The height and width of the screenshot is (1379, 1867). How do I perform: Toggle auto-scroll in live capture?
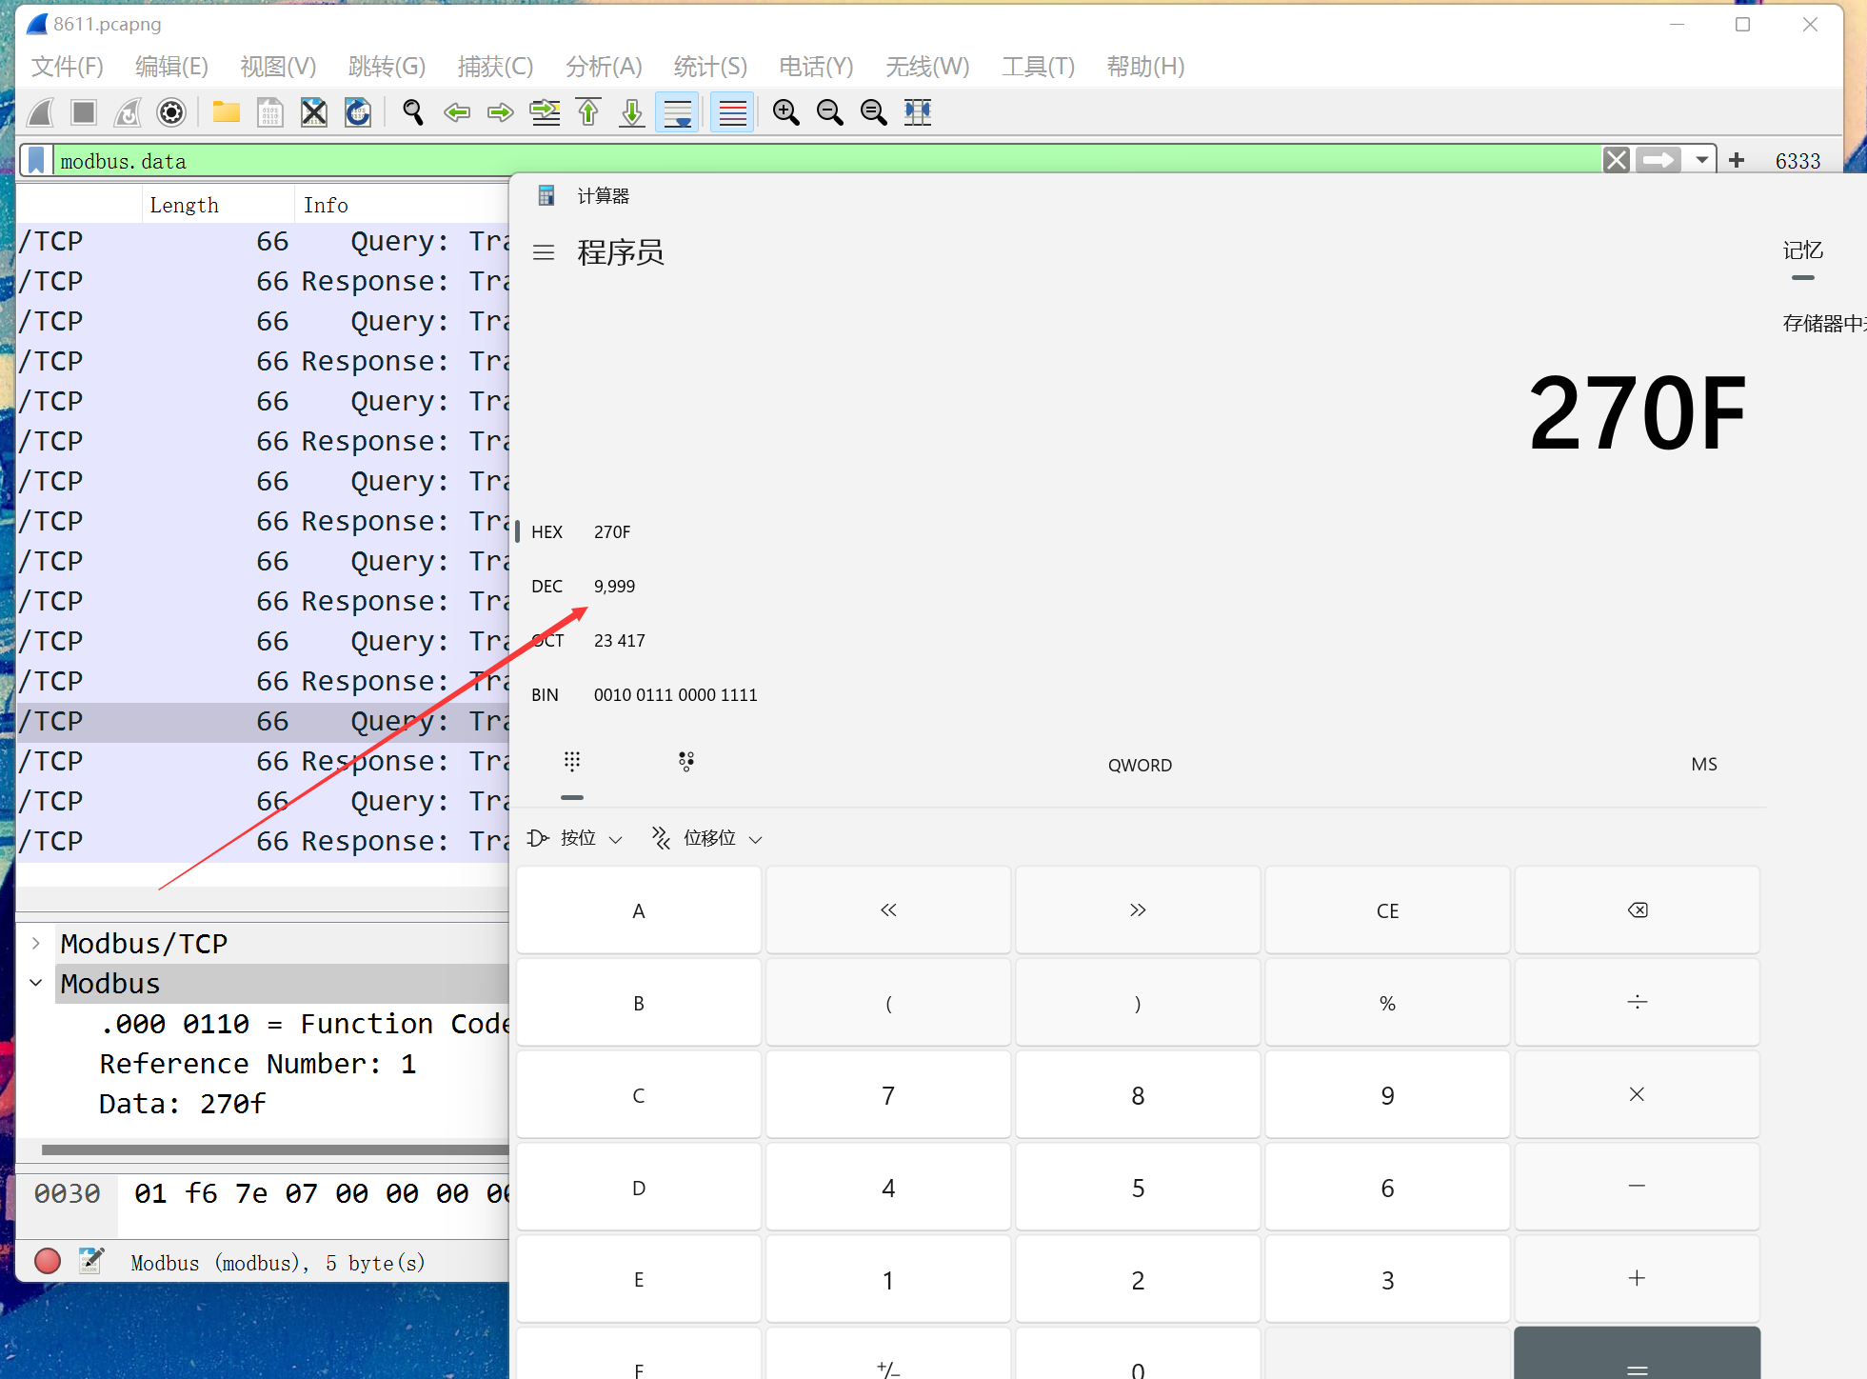pos(678,112)
